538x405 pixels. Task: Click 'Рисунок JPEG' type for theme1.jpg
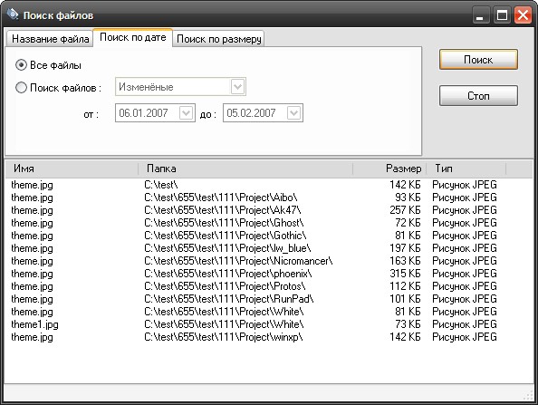pos(465,324)
